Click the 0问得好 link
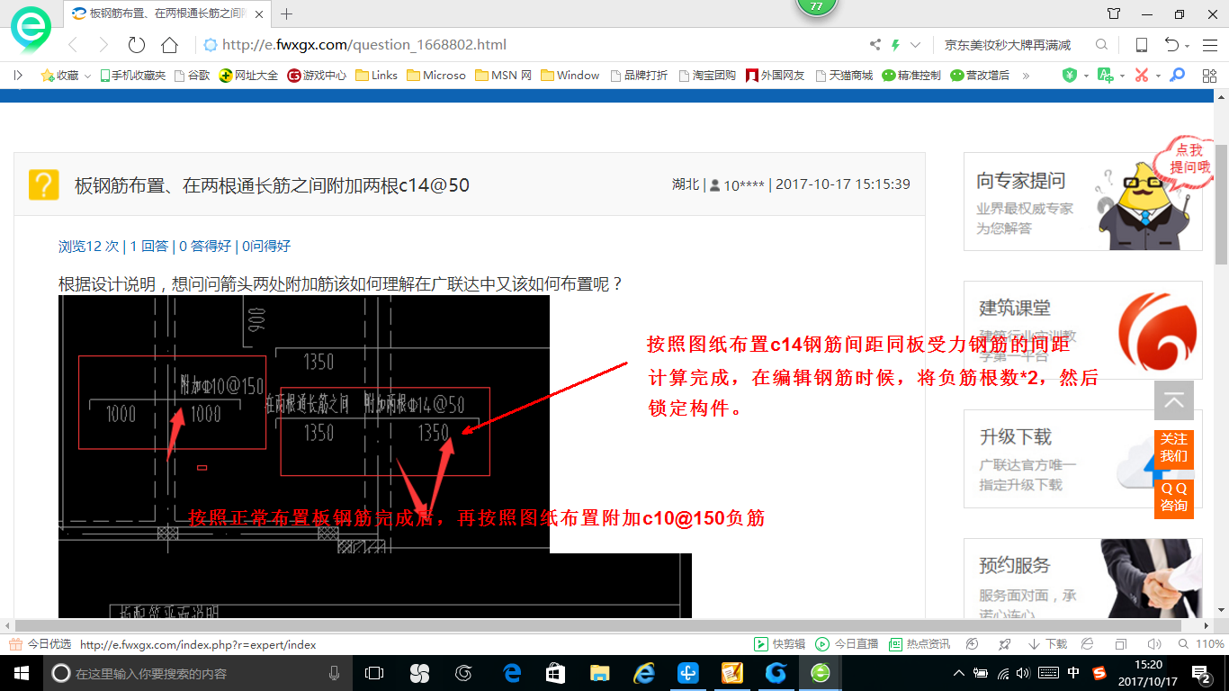 266,246
